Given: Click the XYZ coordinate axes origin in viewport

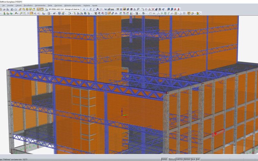Looking at the screenshot, I should [122, 115].
